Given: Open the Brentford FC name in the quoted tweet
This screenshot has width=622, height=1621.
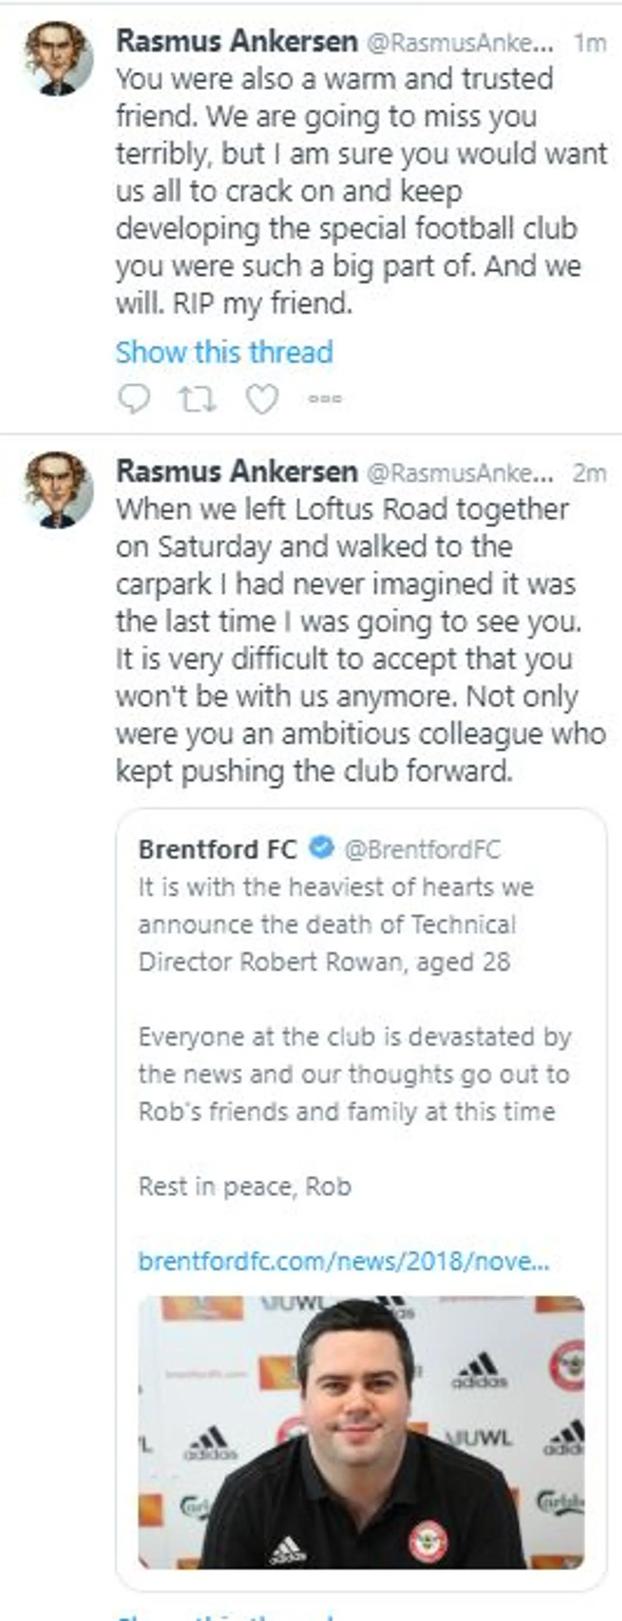Looking at the screenshot, I should [217, 849].
